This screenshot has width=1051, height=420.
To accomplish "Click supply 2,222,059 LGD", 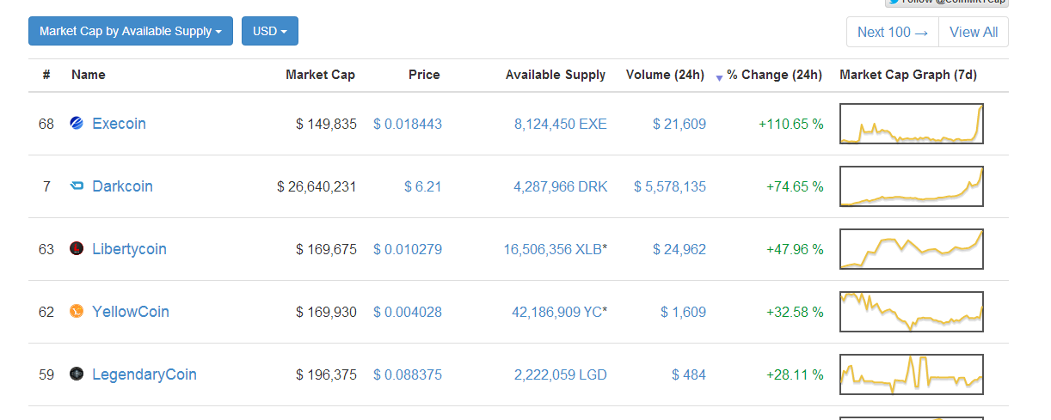I will click(x=561, y=374).
